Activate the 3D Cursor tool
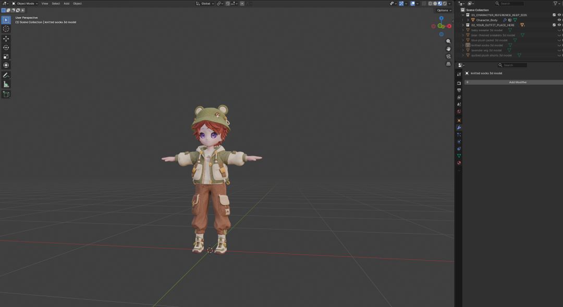 click(x=6, y=29)
